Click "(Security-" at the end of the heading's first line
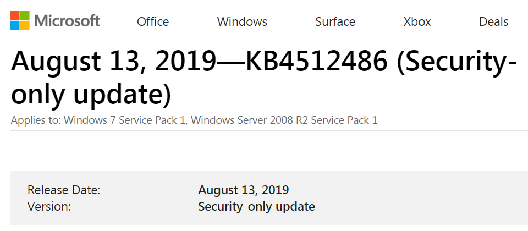528x231 pixels. click(457, 63)
